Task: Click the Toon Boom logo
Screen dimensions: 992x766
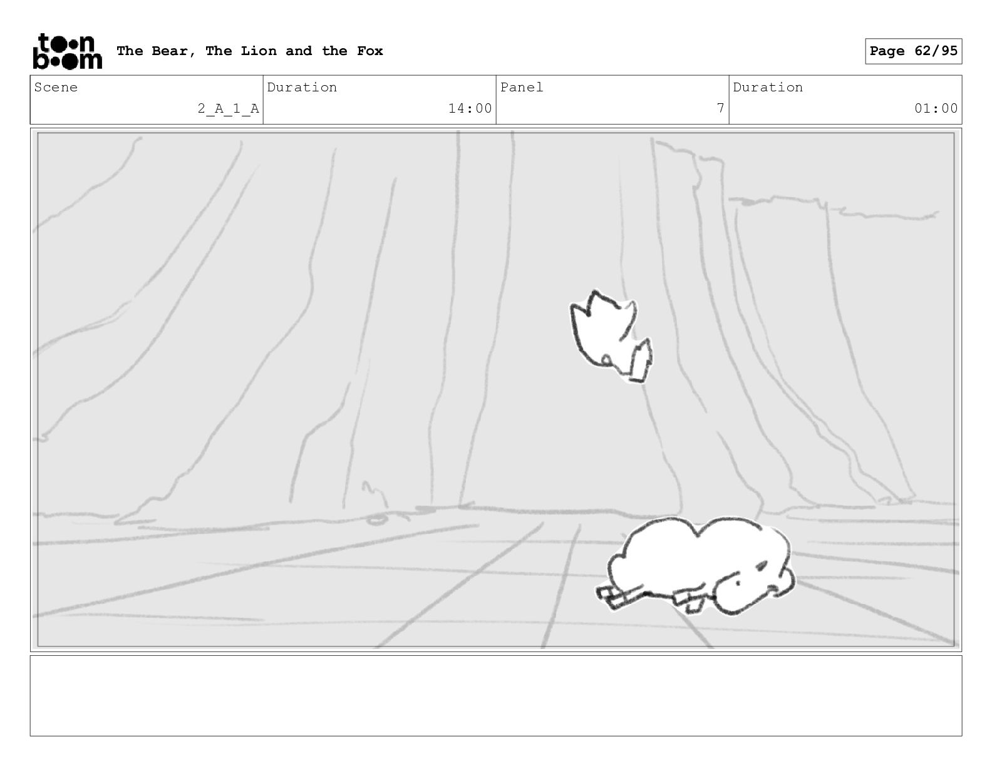Action: 67,51
